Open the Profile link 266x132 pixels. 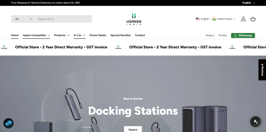223,35
